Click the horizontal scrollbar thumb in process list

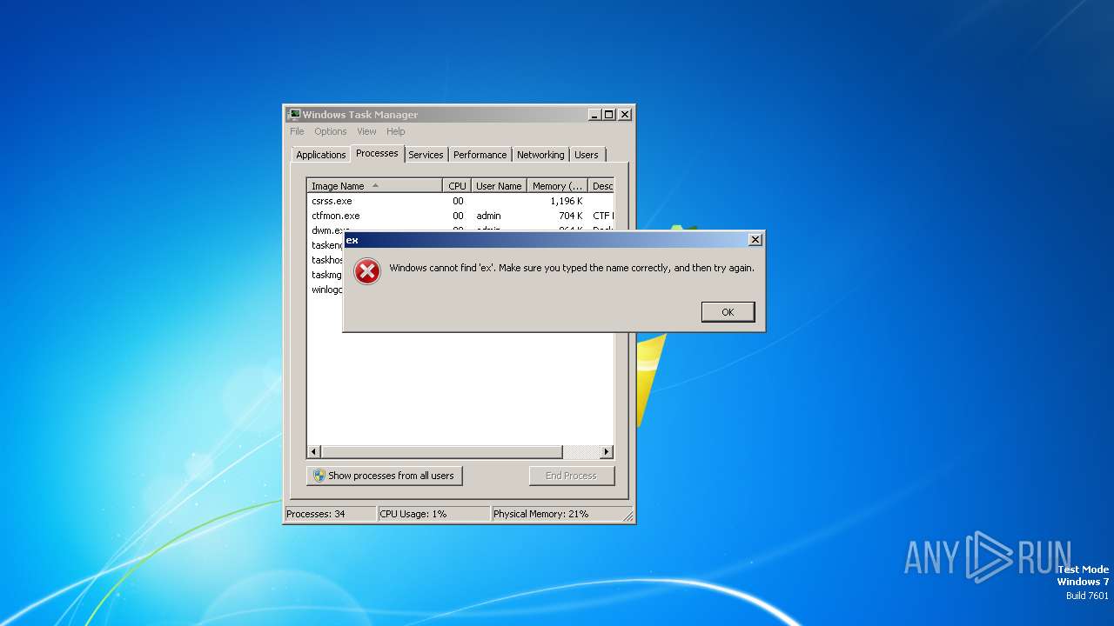[x=442, y=452]
